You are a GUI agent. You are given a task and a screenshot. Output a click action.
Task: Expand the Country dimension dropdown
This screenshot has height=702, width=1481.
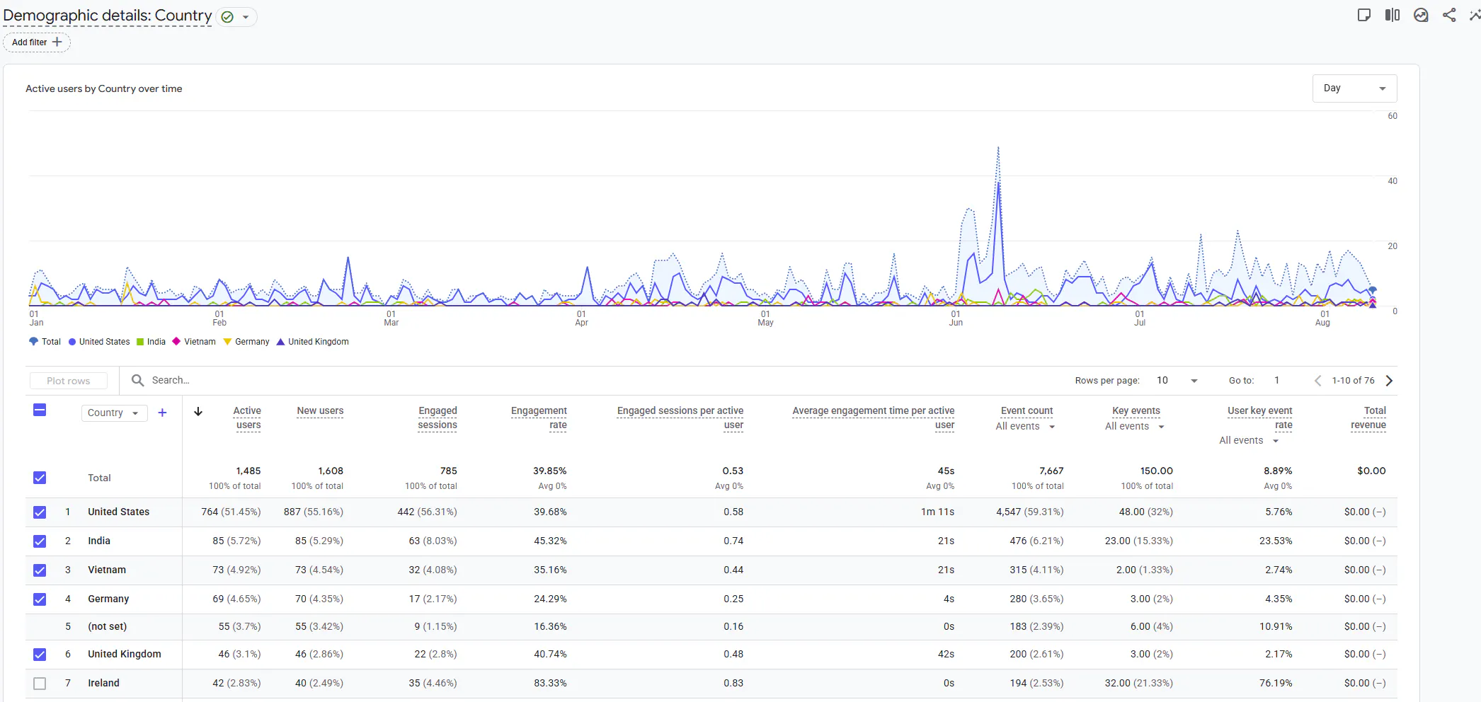click(114, 413)
